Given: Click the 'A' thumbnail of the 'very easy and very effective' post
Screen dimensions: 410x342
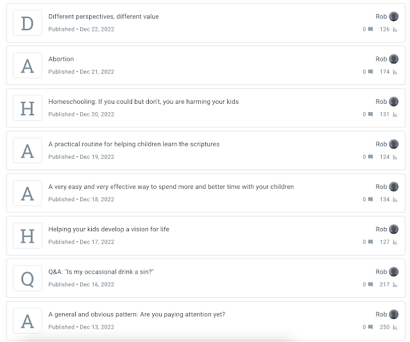Looking at the screenshot, I should [x=28, y=193].
